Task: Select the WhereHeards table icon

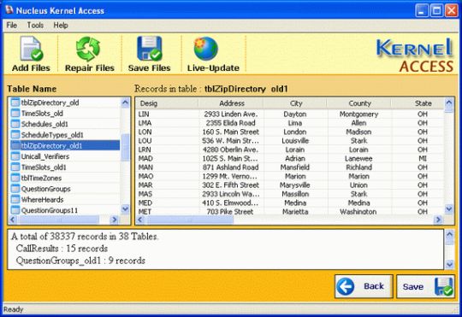Action: pos(15,199)
